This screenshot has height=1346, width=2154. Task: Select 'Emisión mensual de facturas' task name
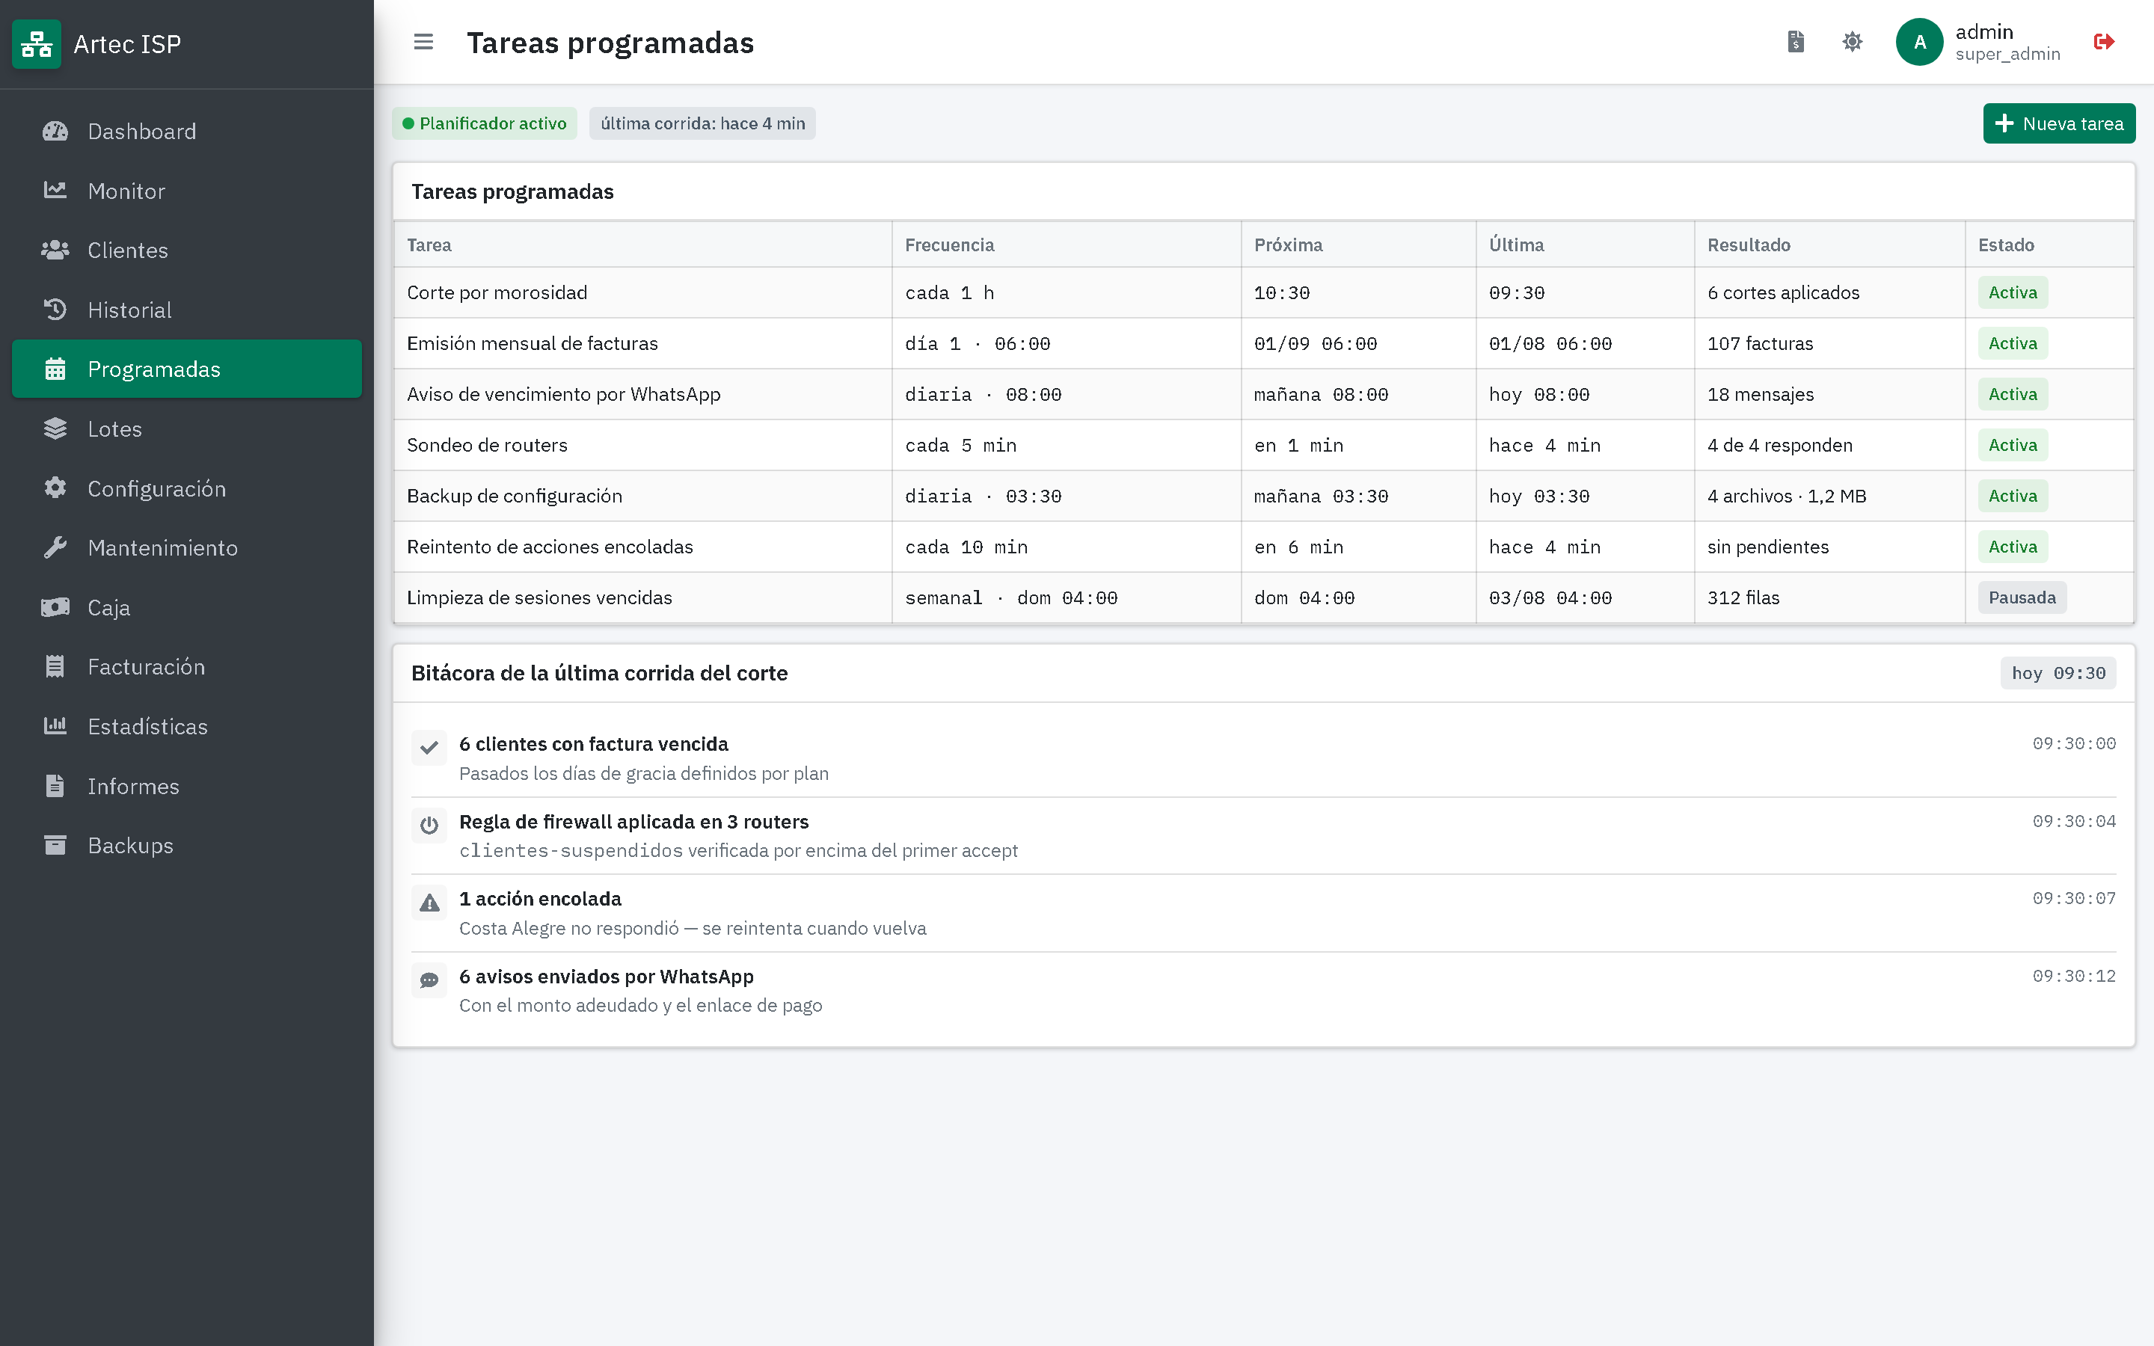click(533, 344)
